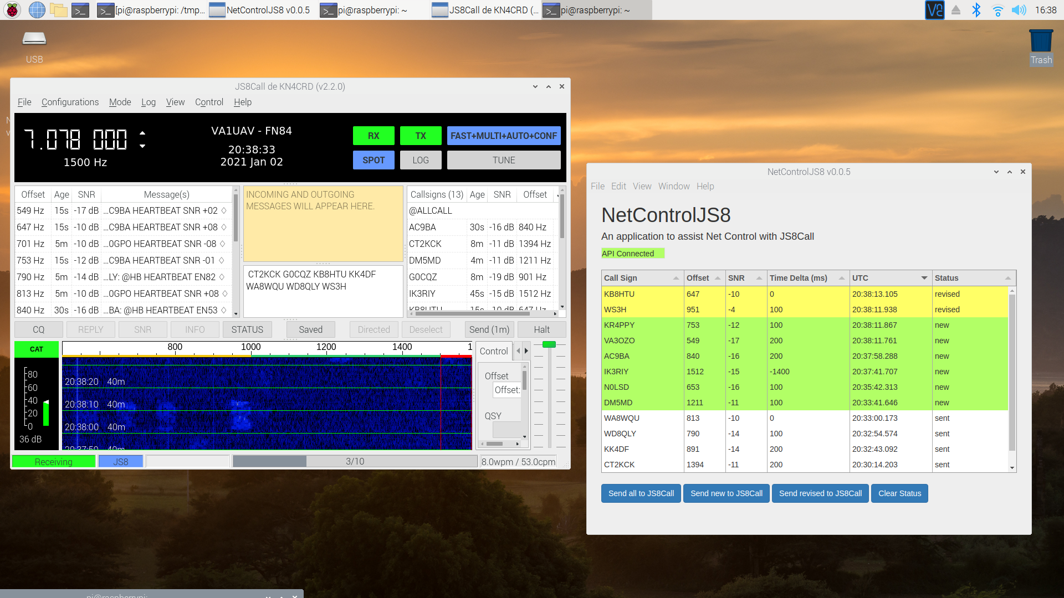1064x598 pixels.
Task: Toggle the green RX button
Action: 374,136
